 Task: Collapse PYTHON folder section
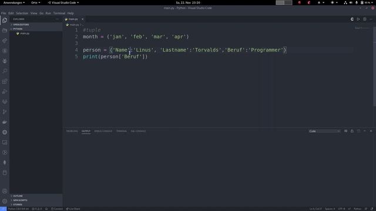pyautogui.click(x=36, y=29)
